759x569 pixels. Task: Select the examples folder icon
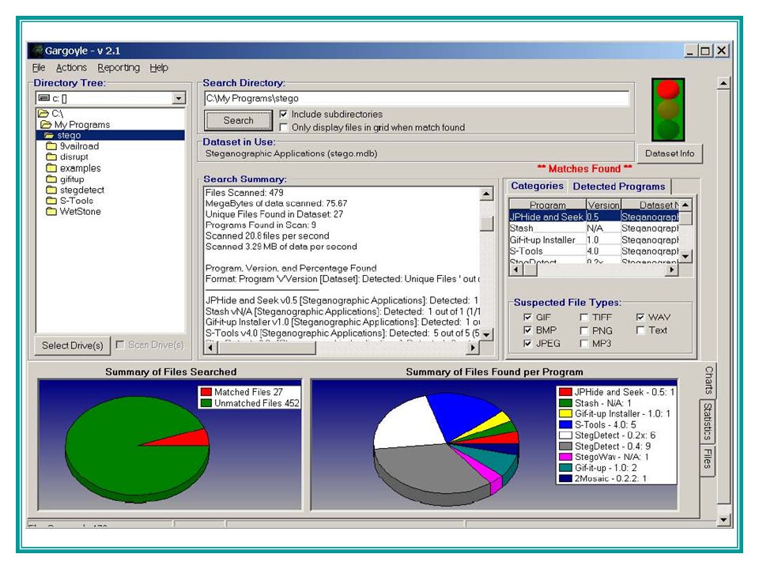pyautogui.click(x=51, y=168)
